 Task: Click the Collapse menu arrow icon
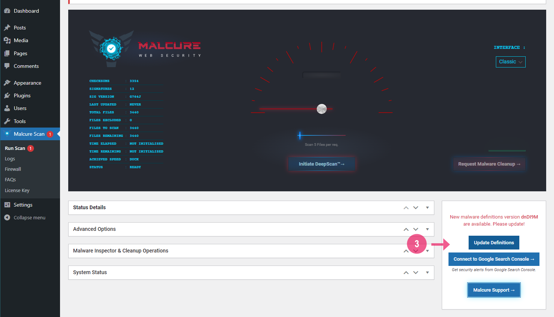tap(7, 217)
